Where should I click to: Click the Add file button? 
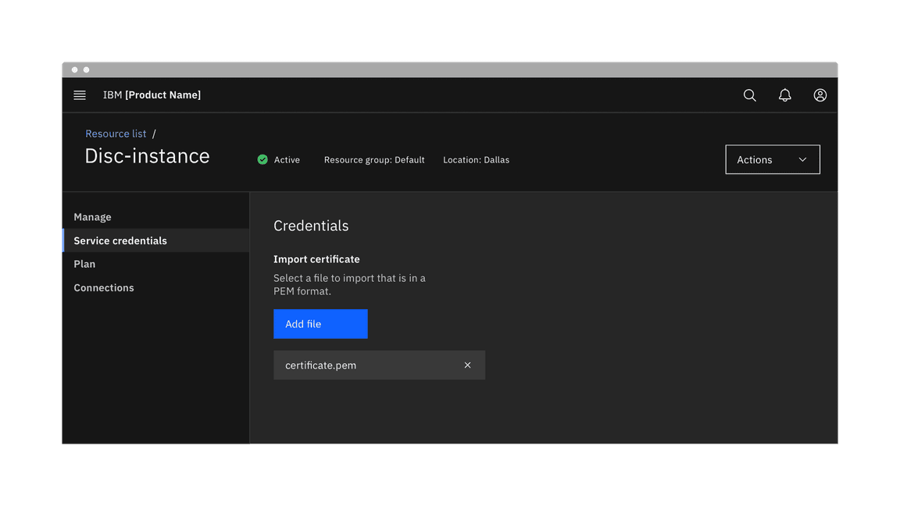pyautogui.click(x=320, y=323)
